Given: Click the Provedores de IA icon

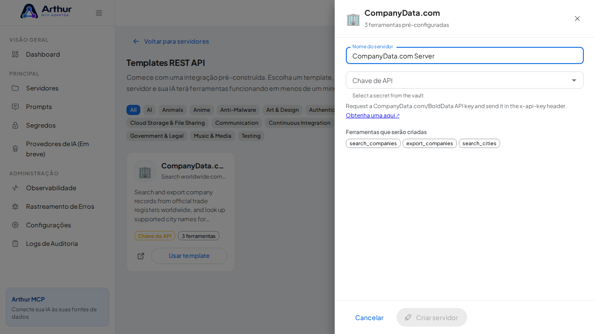Looking at the screenshot, I should pos(15,149).
